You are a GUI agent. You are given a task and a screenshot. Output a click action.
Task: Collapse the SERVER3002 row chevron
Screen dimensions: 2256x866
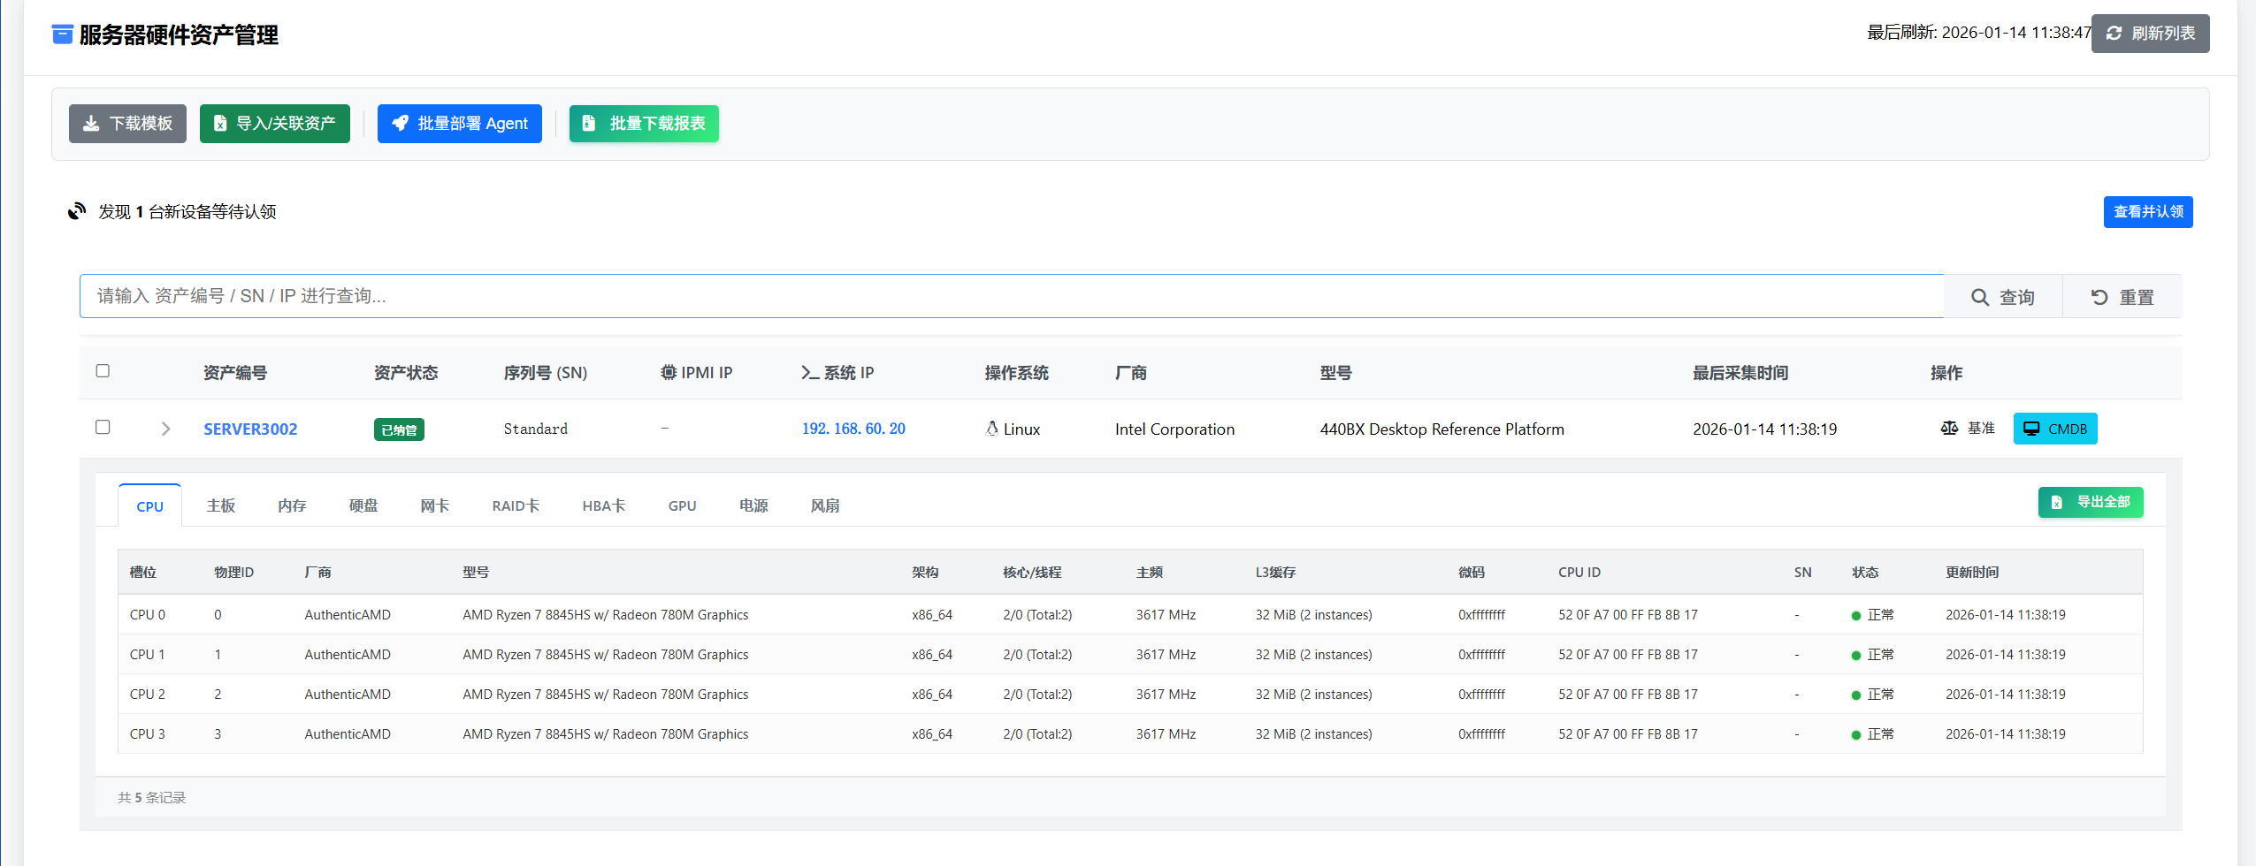pos(165,429)
